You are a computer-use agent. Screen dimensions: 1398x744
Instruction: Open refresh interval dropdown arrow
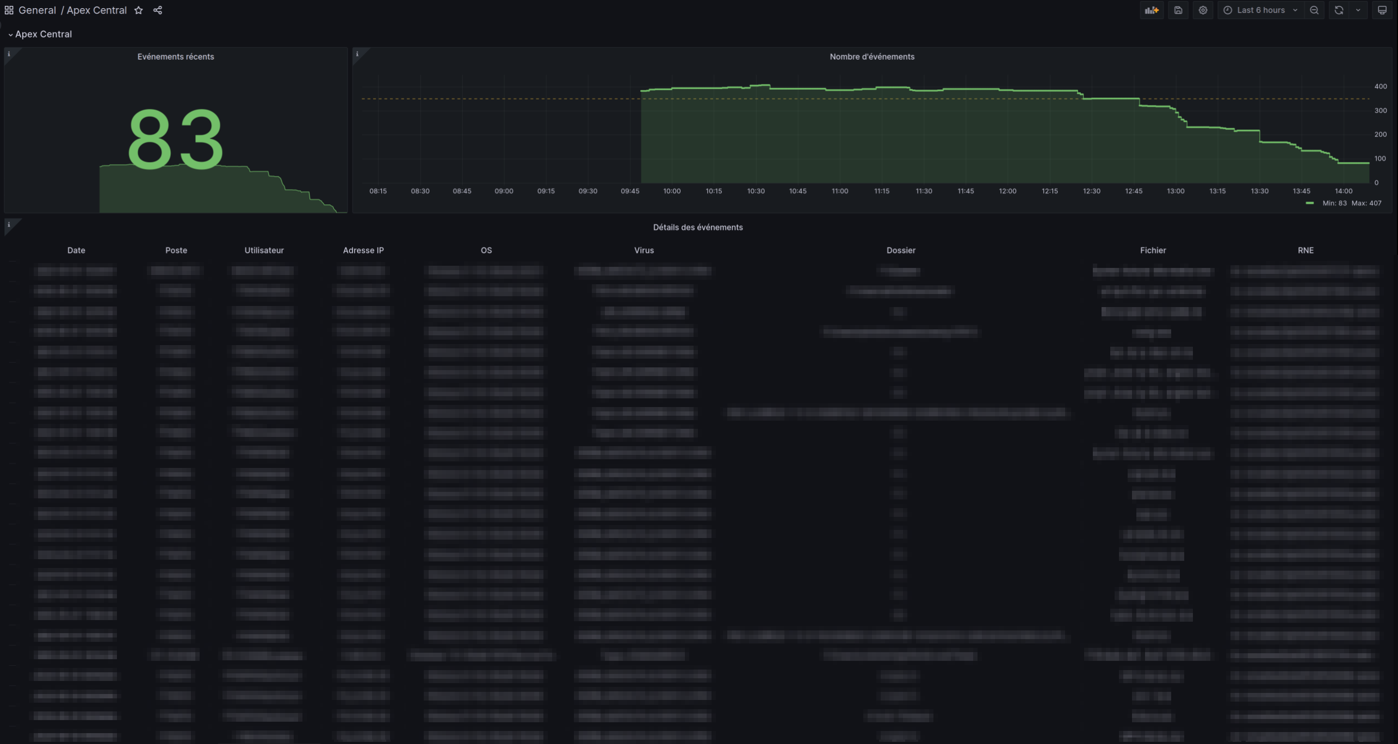click(x=1358, y=10)
